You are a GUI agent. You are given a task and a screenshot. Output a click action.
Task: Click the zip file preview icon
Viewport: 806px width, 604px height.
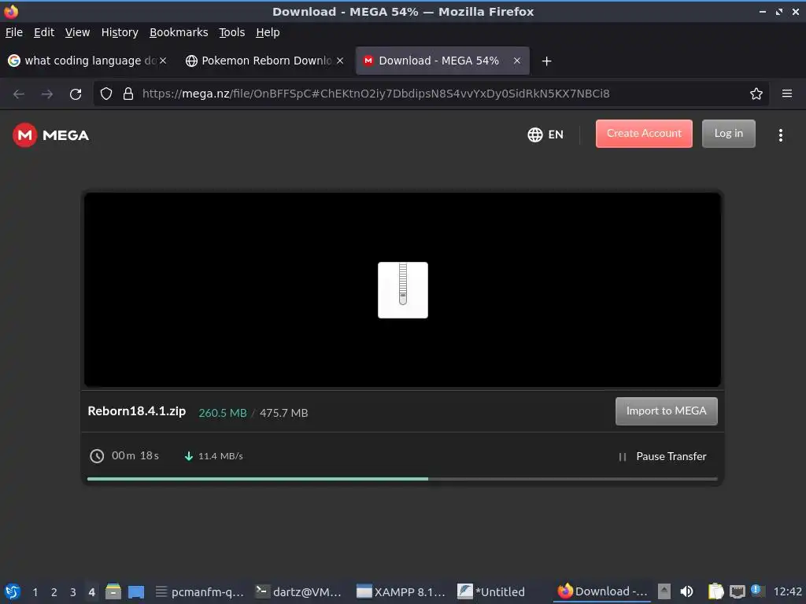402,290
